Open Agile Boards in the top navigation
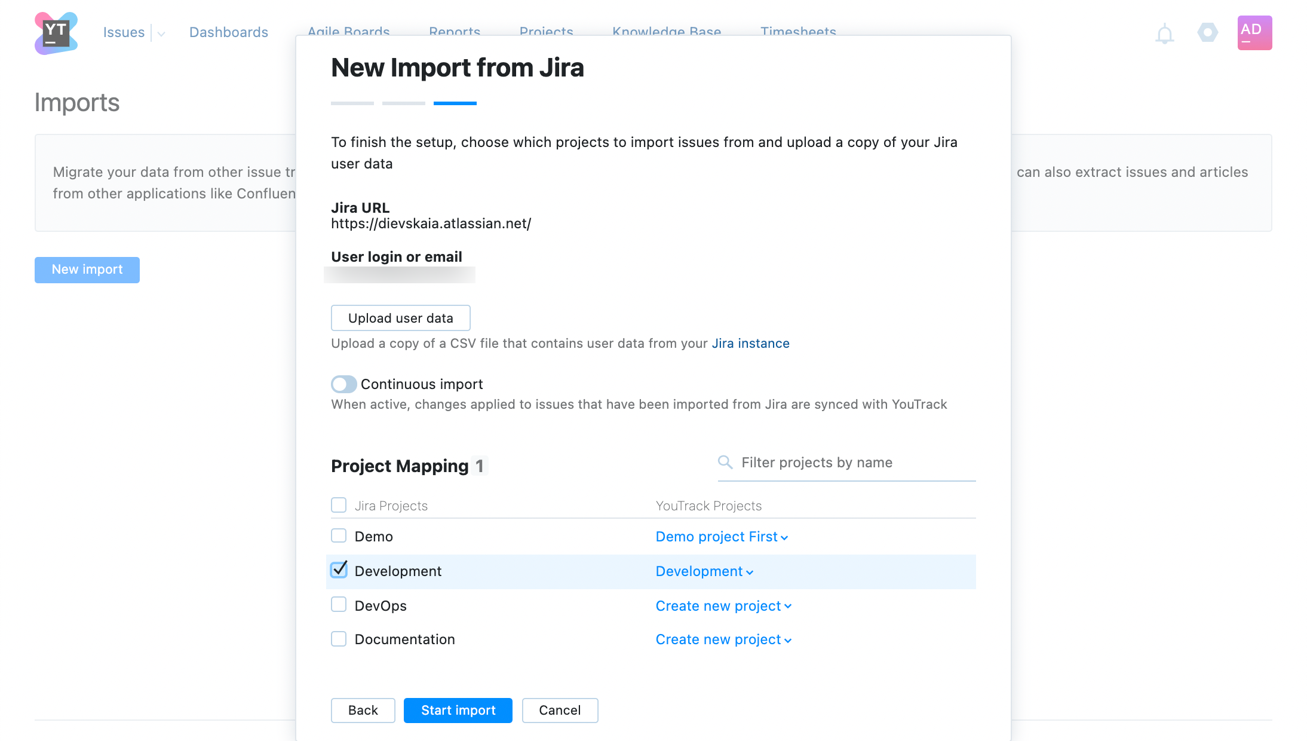The height and width of the screenshot is (741, 1307). coord(349,30)
